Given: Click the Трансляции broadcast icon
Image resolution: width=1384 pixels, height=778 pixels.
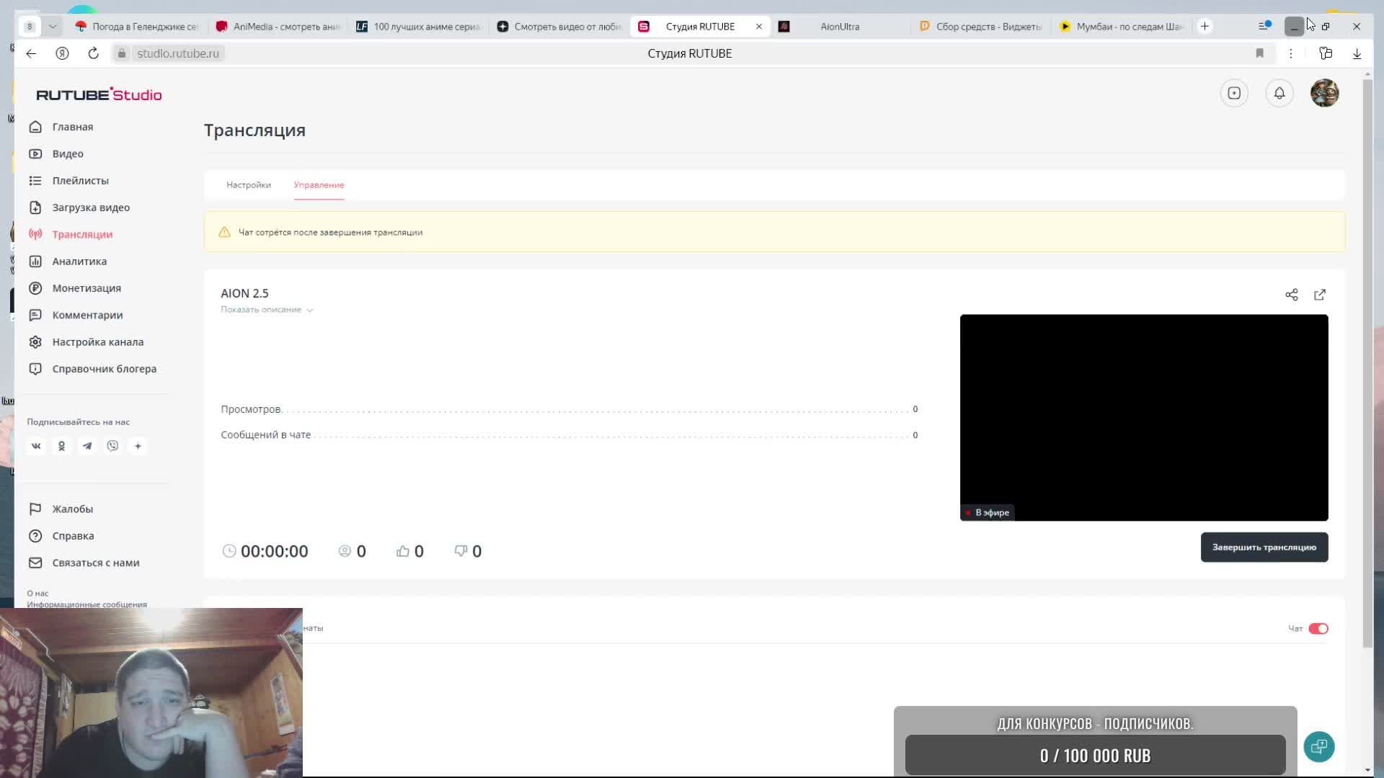Looking at the screenshot, I should pyautogui.click(x=35, y=234).
